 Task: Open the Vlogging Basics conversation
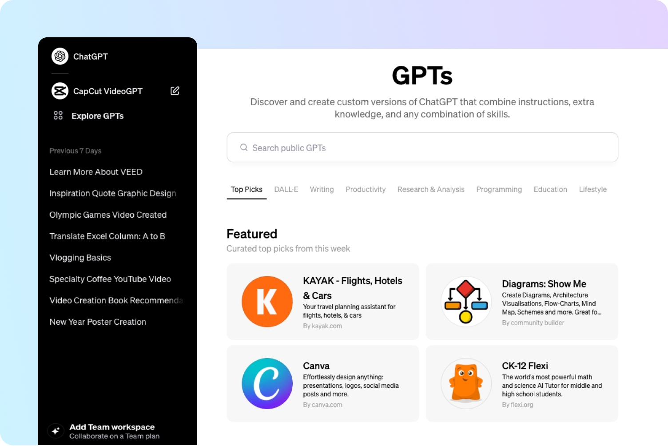80,258
